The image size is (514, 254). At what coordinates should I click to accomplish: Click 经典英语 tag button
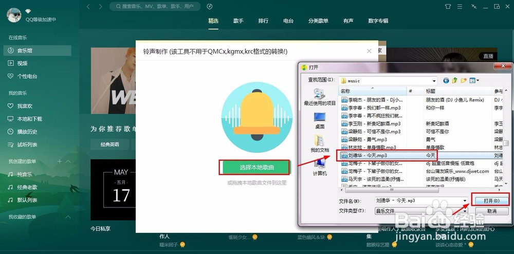(x=110, y=144)
